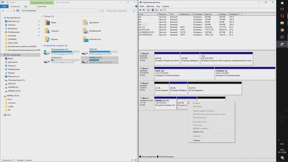
Task: Click Up arrow in Explorer navigation bar
Action: (14, 11)
